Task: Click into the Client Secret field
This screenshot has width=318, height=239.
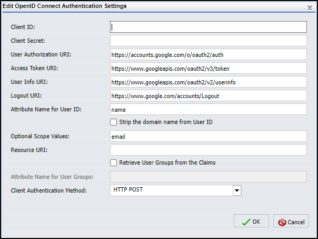Action: tap(208, 41)
